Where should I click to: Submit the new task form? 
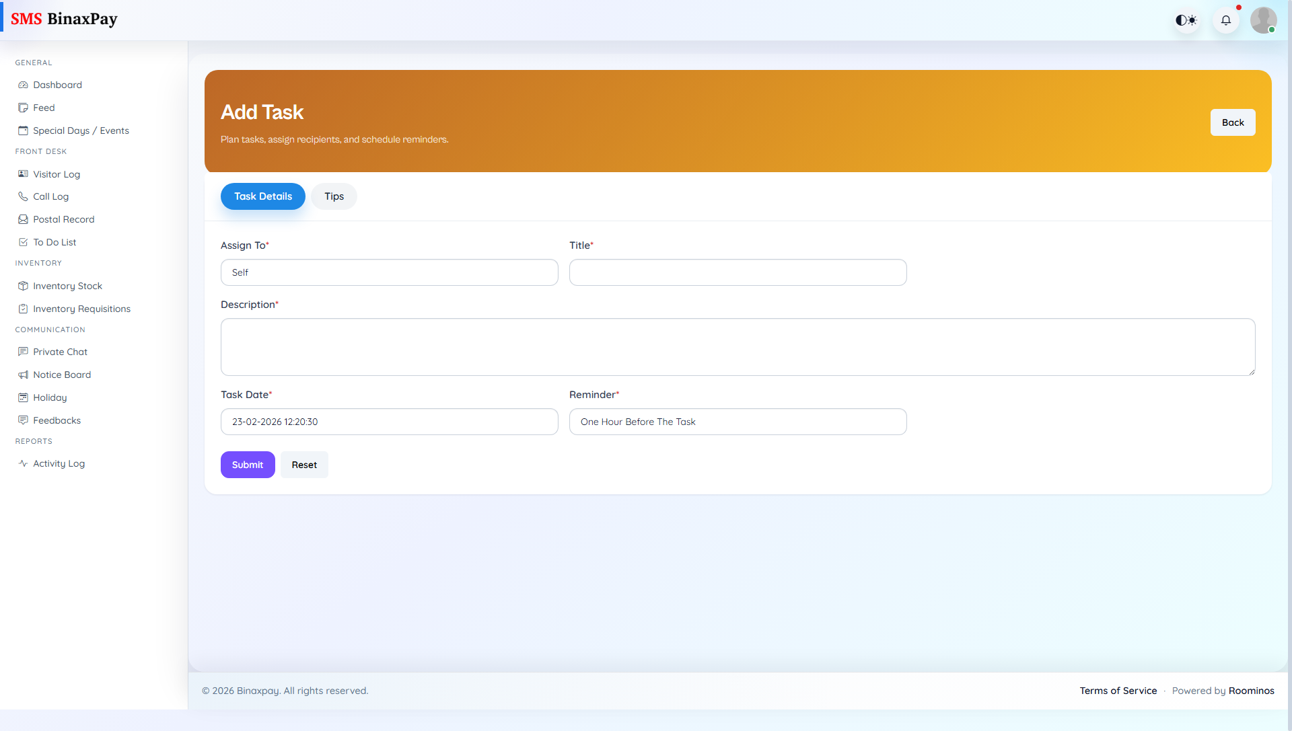tap(248, 464)
